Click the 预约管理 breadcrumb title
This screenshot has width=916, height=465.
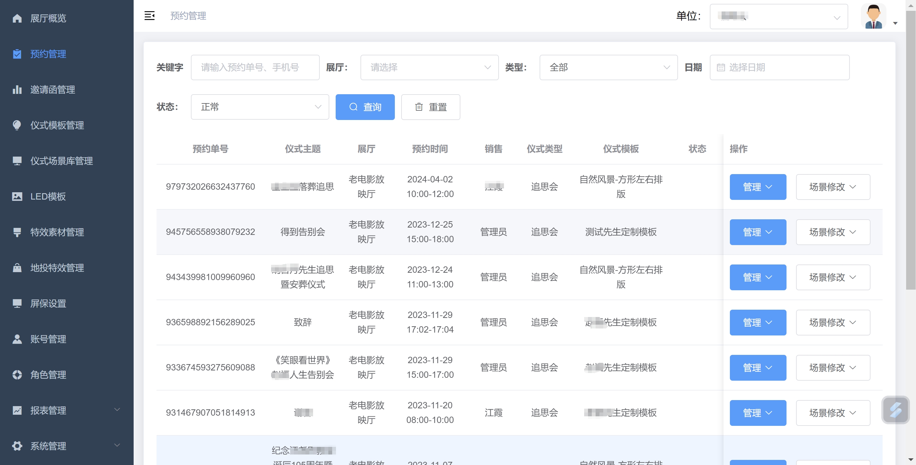188,16
